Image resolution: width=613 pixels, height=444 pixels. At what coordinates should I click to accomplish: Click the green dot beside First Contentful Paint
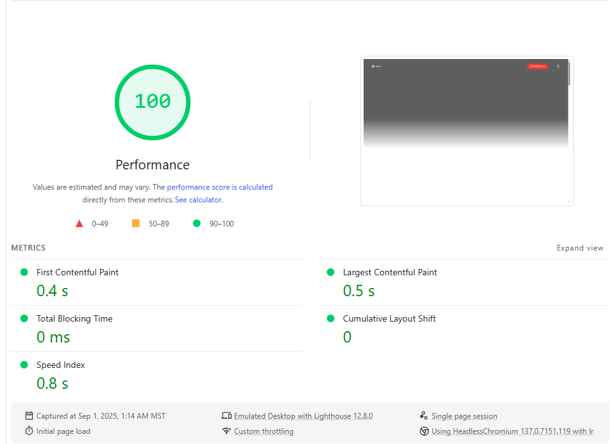click(24, 272)
